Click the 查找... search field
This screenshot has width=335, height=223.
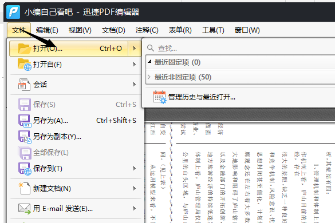[240, 48]
